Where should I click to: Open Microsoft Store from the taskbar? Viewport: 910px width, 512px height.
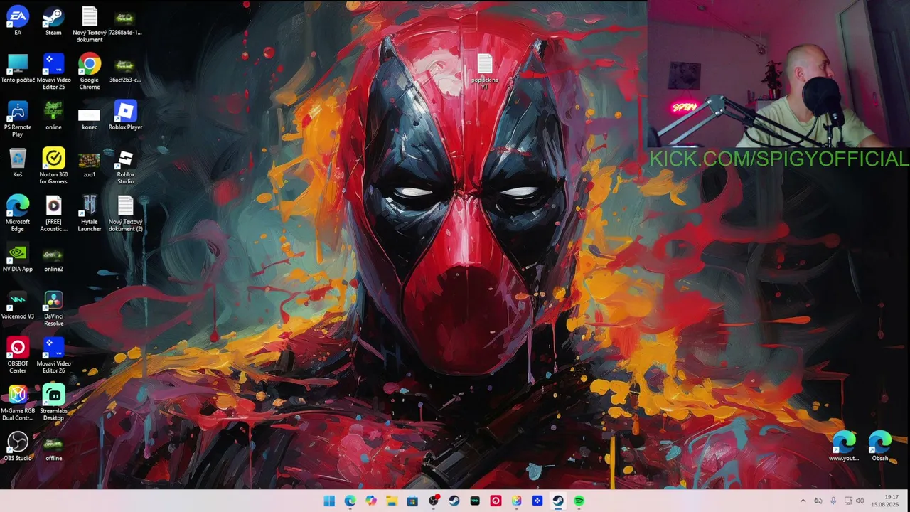click(x=412, y=501)
